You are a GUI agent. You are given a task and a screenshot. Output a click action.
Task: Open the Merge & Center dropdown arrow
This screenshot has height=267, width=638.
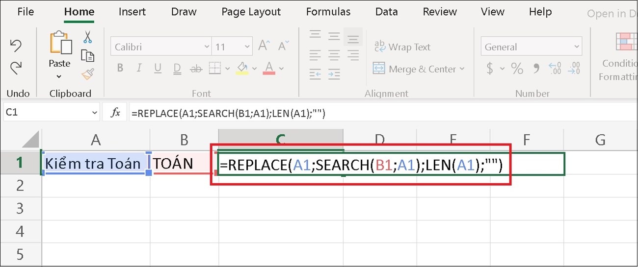coord(462,69)
